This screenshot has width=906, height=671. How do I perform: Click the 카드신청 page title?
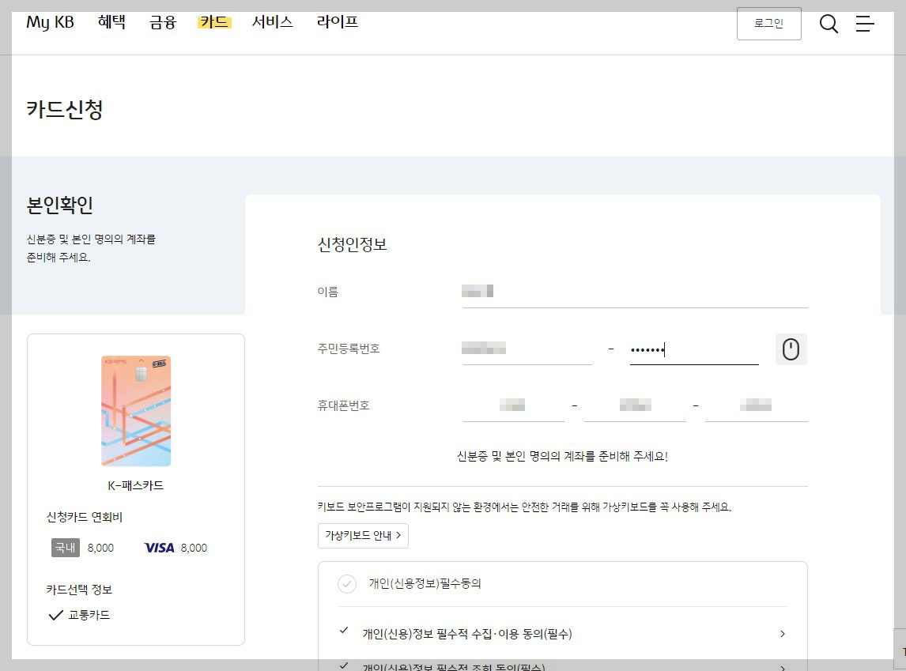click(65, 109)
